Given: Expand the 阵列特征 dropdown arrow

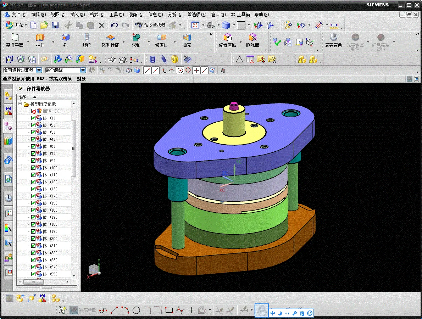Looking at the screenshot, I should click(123, 42).
